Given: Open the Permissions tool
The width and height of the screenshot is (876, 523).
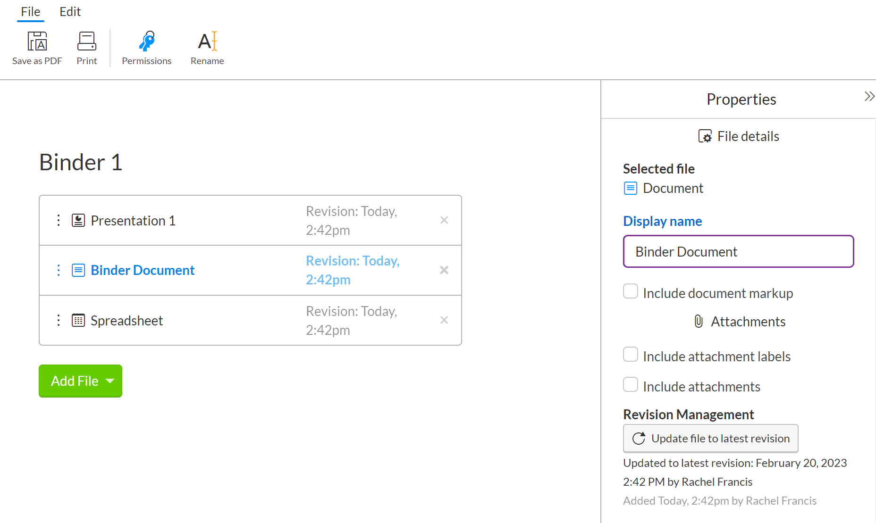Looking at the screenshot, I should coord(146,42).
